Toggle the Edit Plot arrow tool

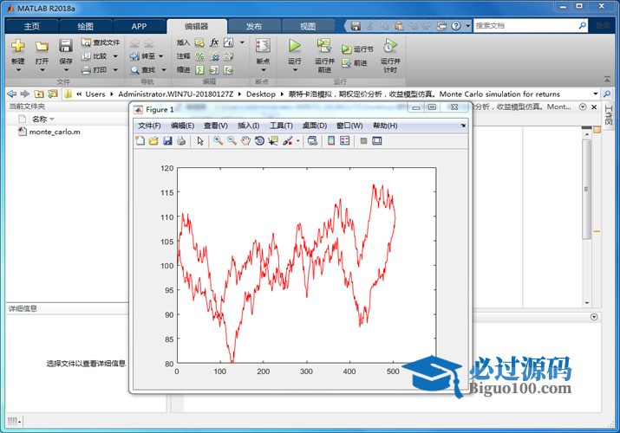pyautogui.click(x=200, y=141)
